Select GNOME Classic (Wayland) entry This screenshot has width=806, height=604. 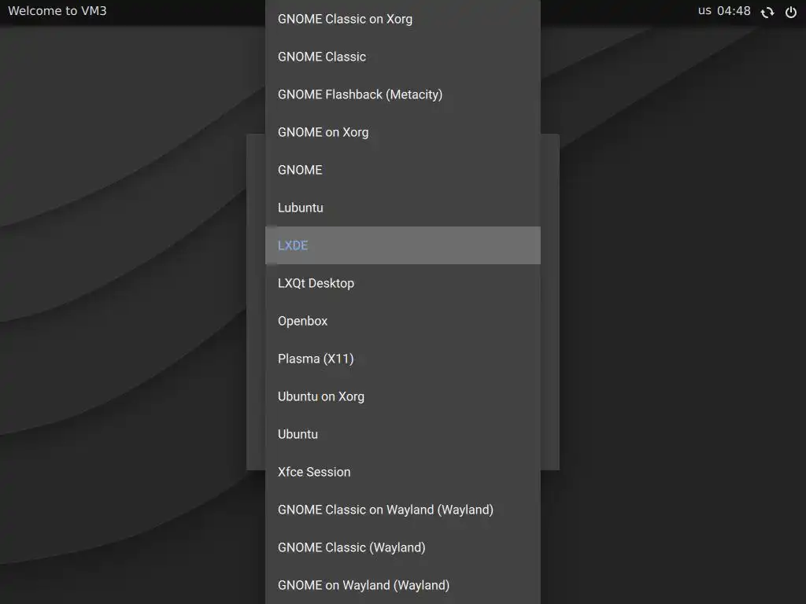click(402, 547)
